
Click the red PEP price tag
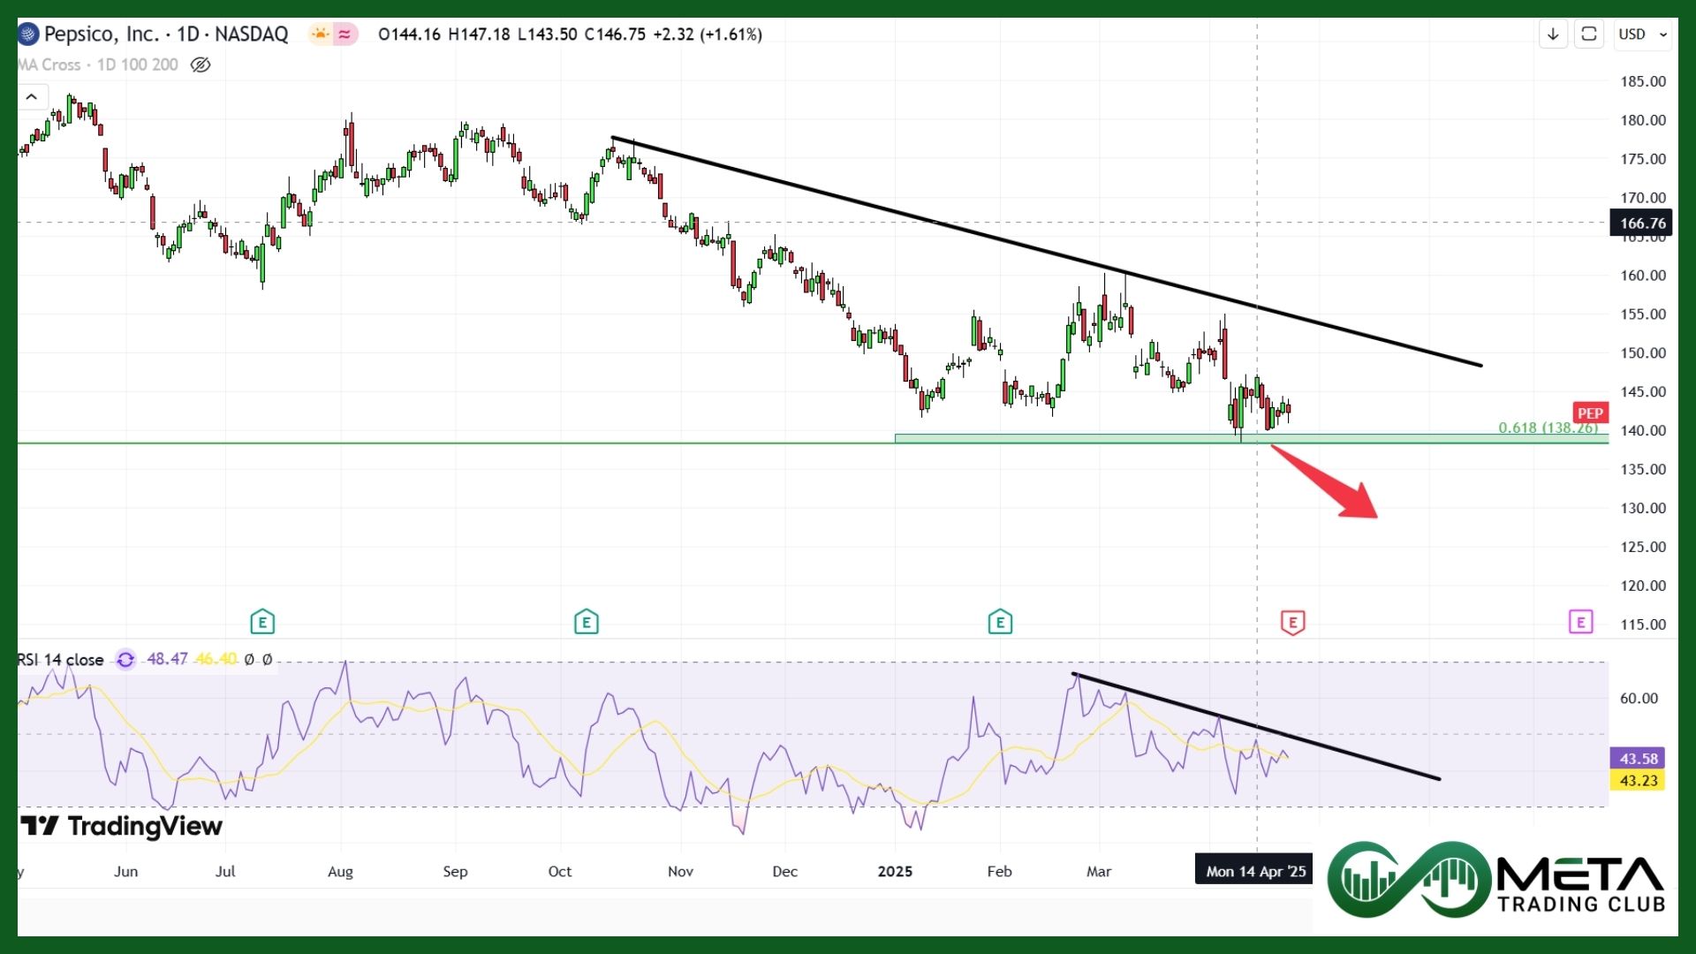(1590, 413)
